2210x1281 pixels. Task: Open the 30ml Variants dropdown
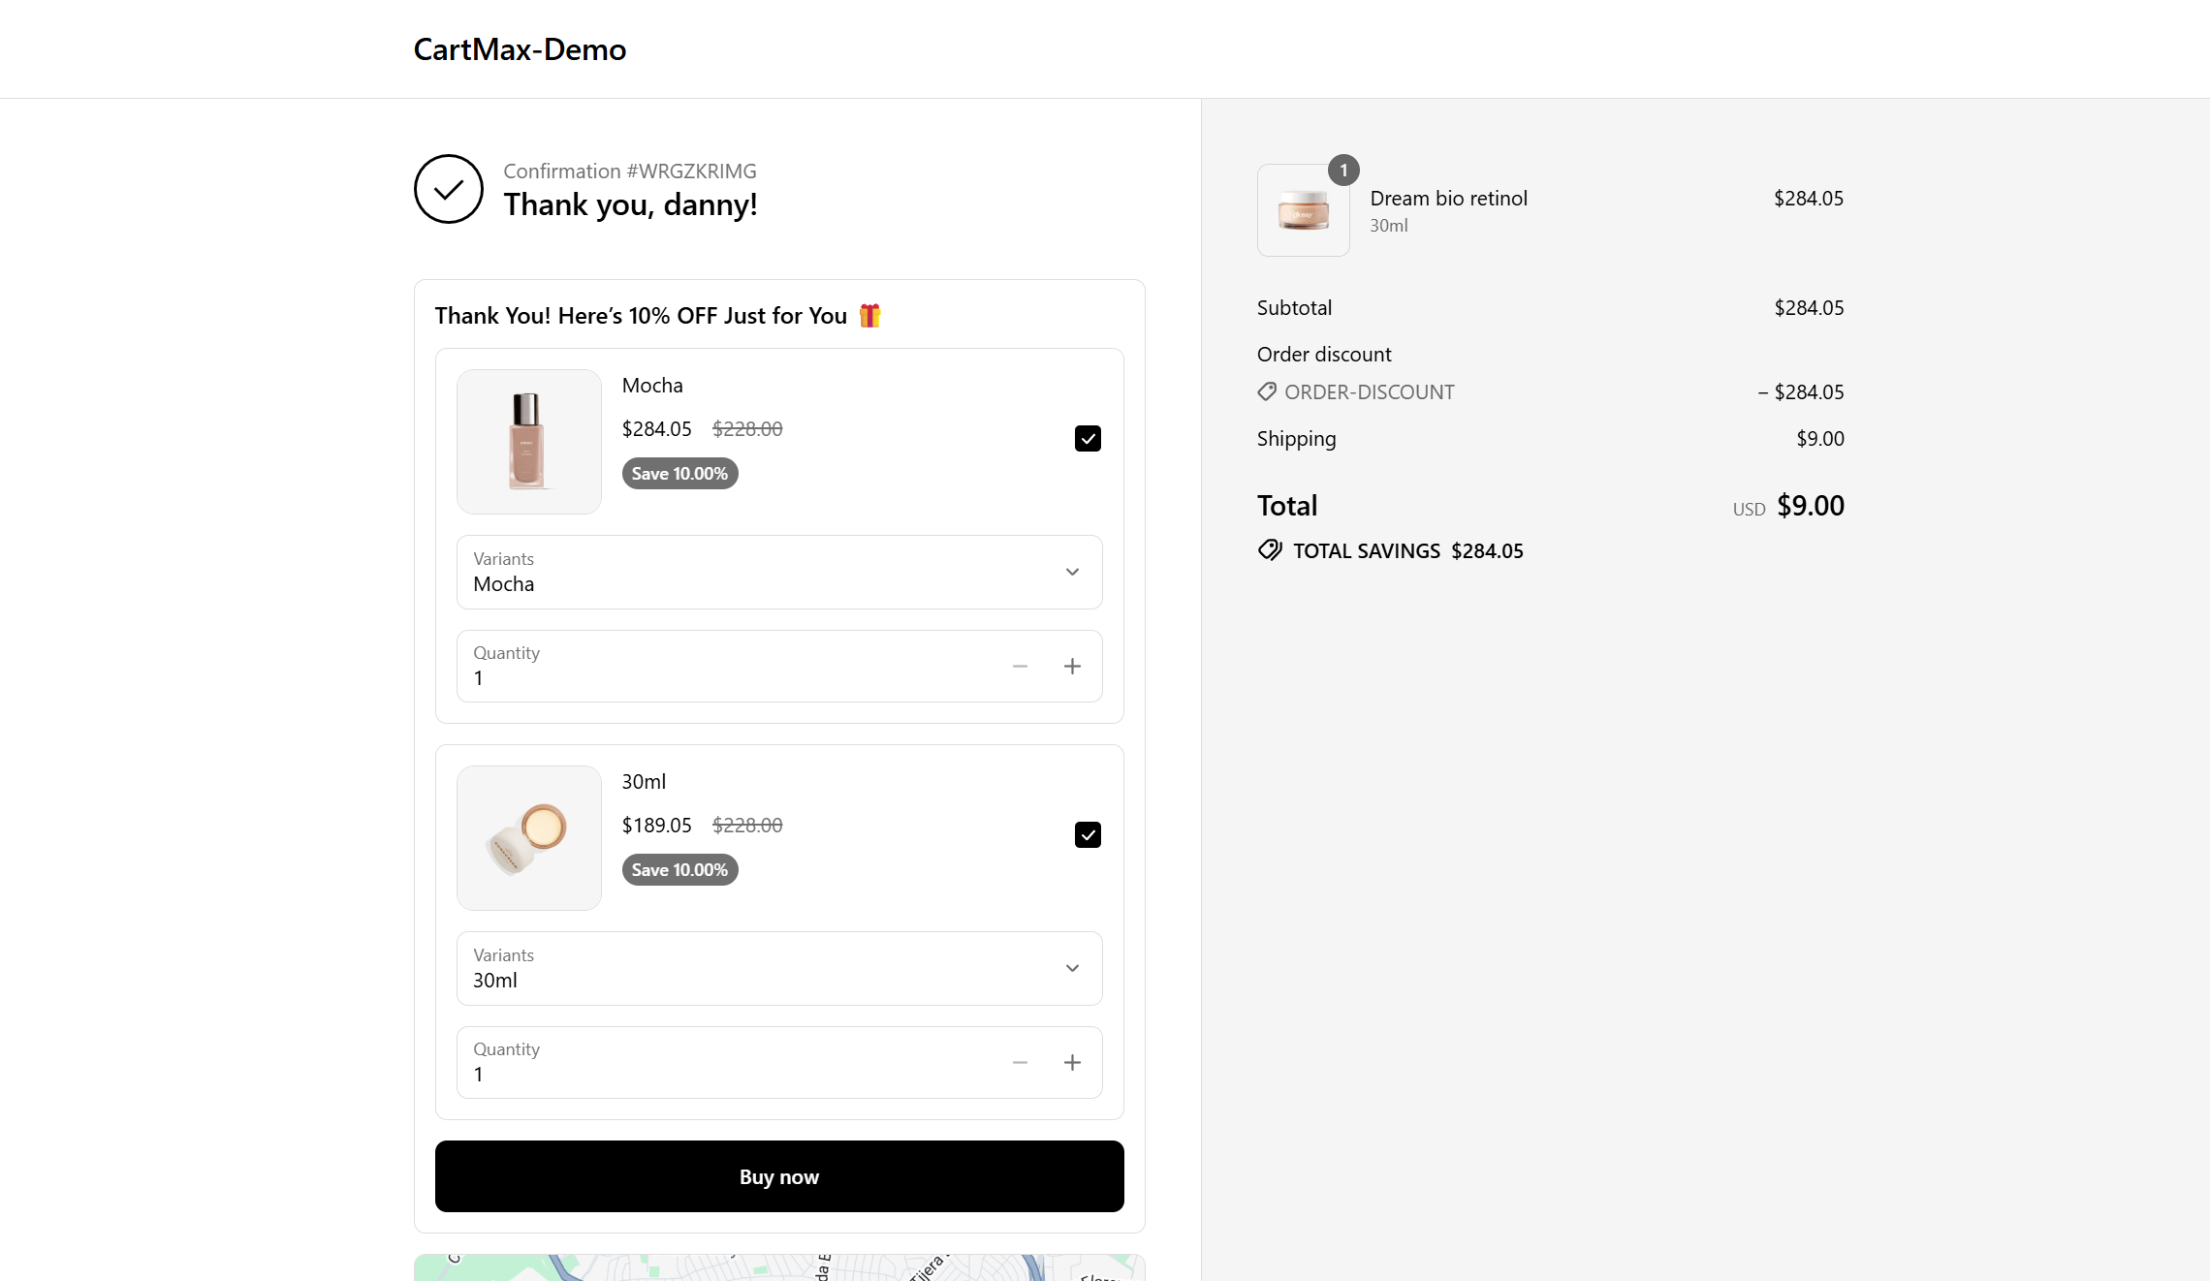779,969
